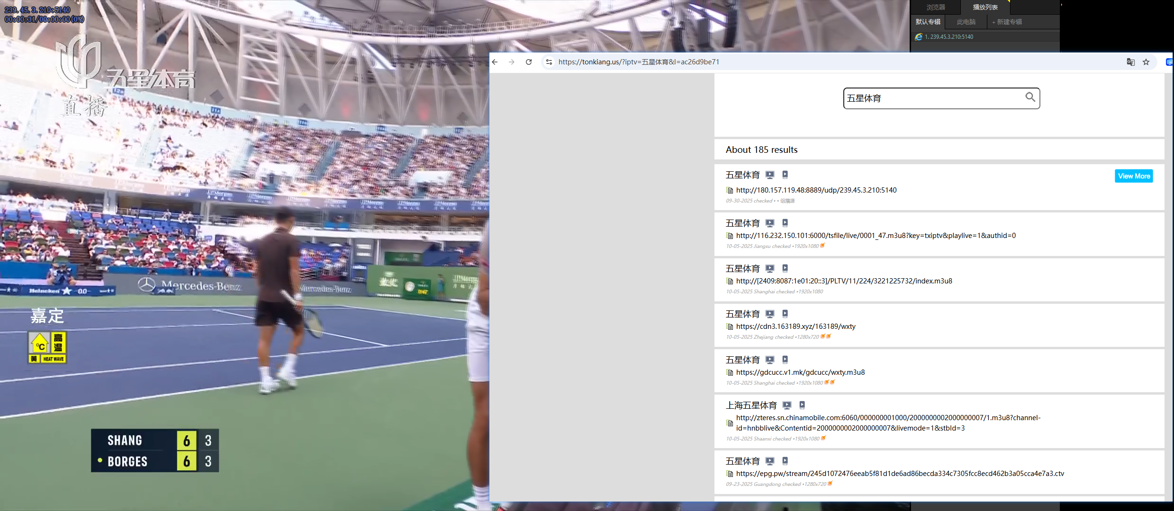Click the search magnifier icon in search box

[1030, 97]
